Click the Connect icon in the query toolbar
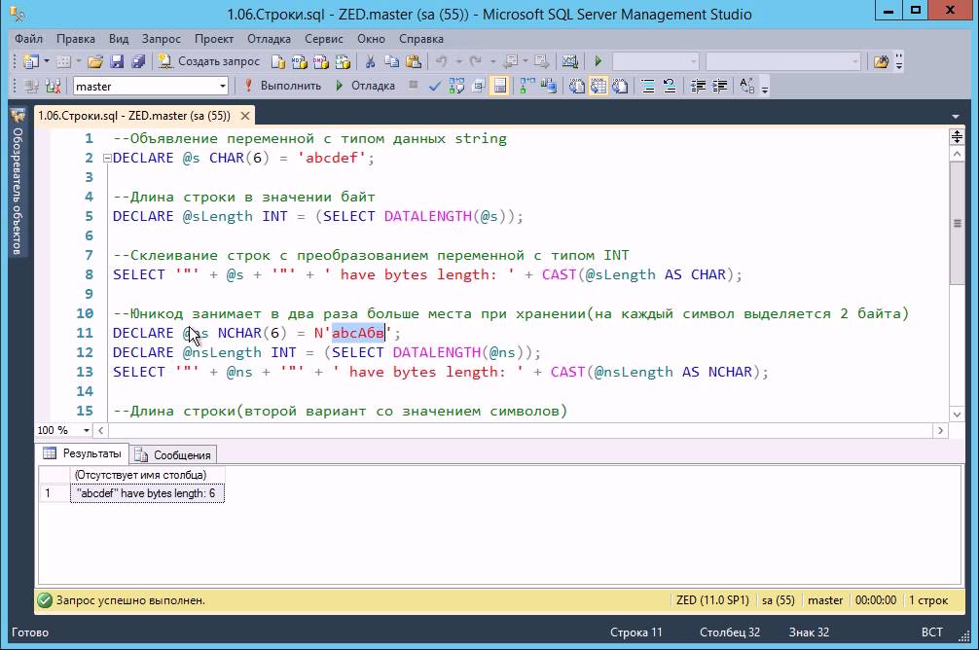979x650 pixels. pos(32,87)
